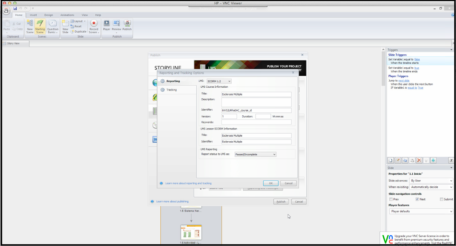Click the course Description text field

tap(256, 102)
